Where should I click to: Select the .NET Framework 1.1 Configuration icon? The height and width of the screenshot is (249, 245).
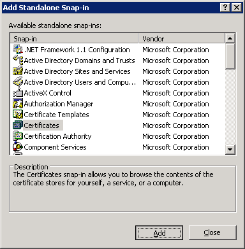tap(18, 50)
